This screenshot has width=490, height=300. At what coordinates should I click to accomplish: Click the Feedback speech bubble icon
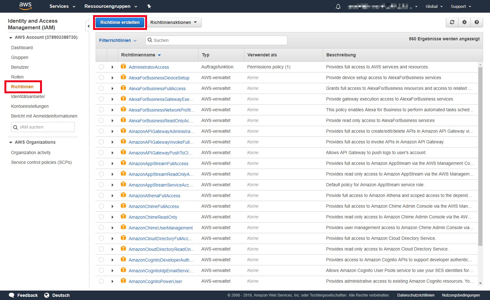coord(12,295)
